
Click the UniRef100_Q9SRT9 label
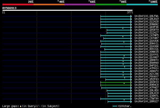click(x=146, y=30)
